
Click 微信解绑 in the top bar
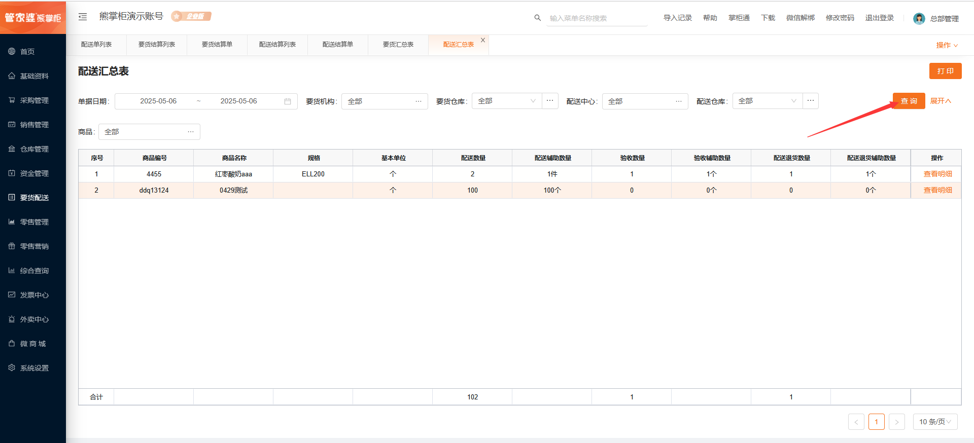(x=801, y=18)
